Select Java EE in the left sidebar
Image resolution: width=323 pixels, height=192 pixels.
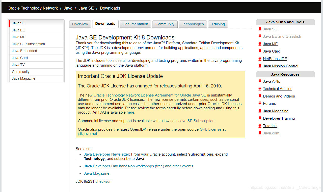tap(36, 30)
